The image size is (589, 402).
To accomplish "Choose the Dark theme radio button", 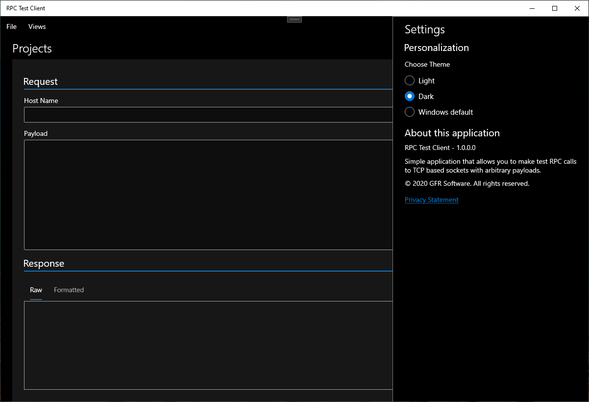I will [x=410, y=97].
